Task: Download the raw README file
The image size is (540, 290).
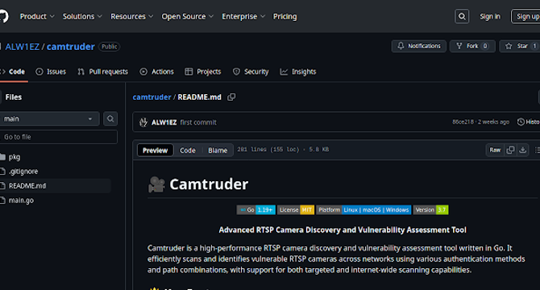Action: pyautogui.click(x=523, y=150)
